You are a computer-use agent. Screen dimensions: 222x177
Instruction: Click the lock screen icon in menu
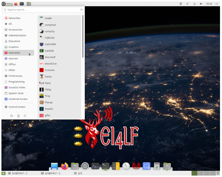point(18,116)
